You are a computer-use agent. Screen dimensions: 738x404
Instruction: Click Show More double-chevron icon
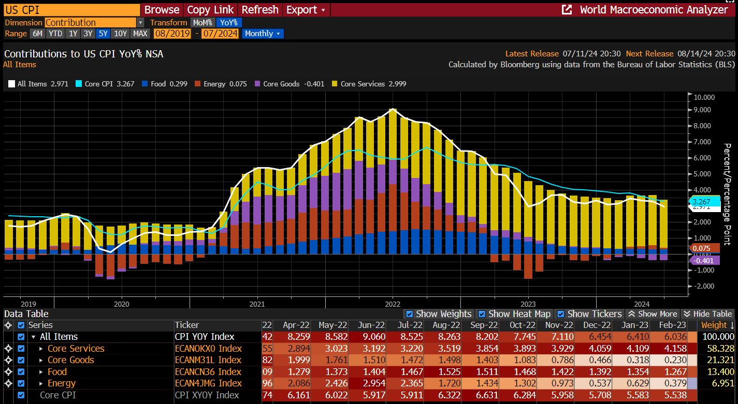[631, 314]
